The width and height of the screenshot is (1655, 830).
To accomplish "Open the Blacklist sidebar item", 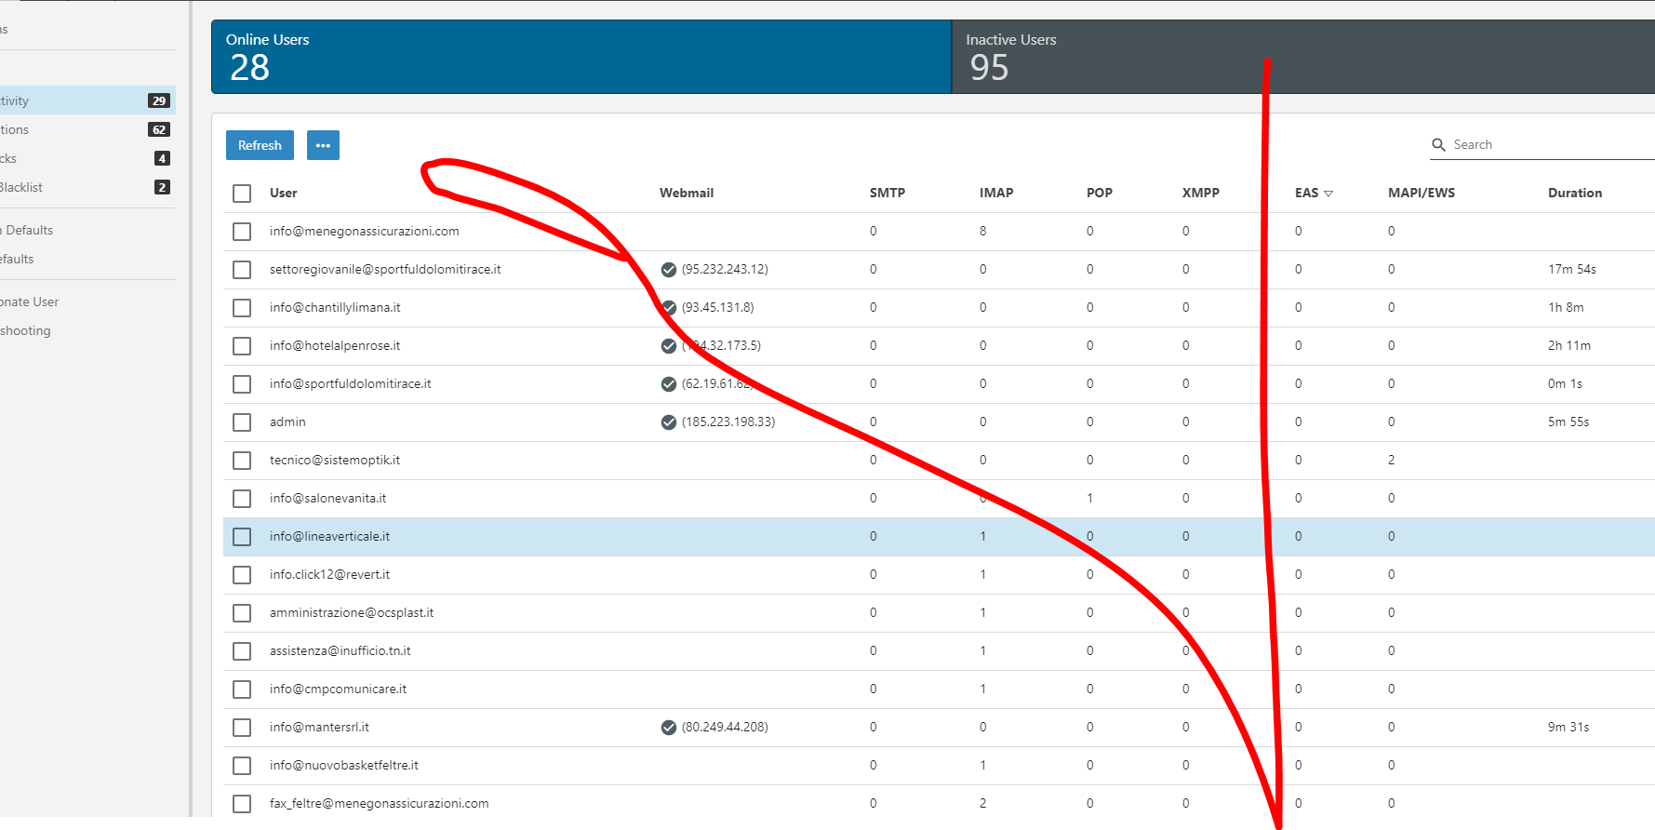I will (x=22, y=187).
